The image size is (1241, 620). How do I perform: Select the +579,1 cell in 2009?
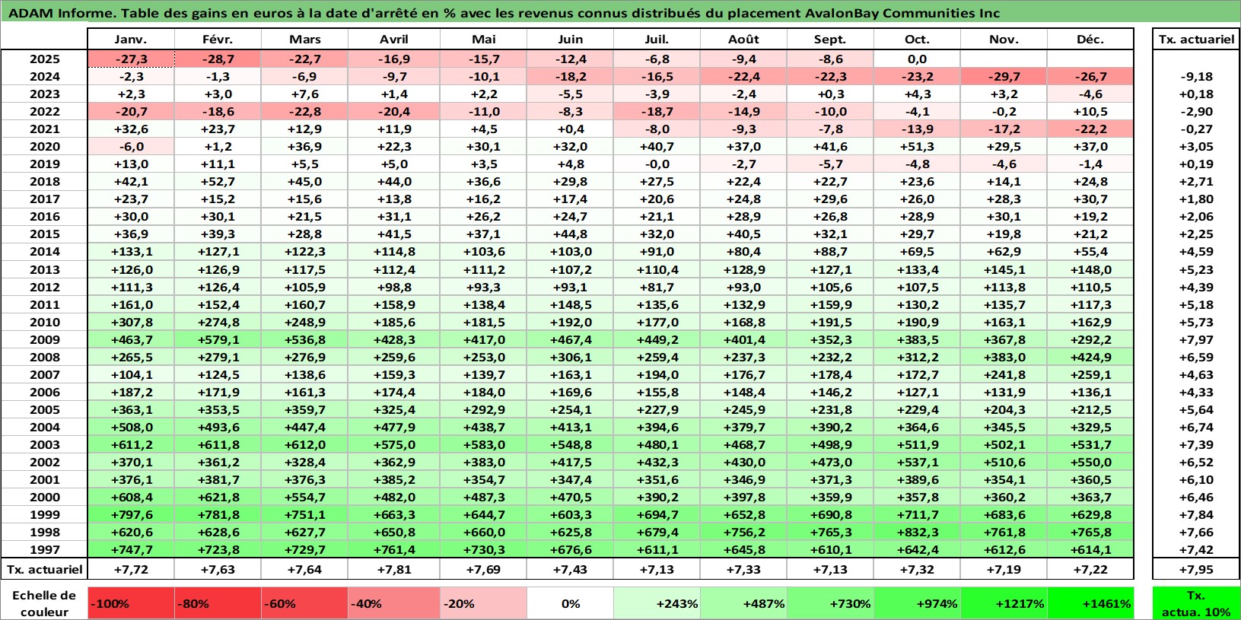[x=218, y=340]
